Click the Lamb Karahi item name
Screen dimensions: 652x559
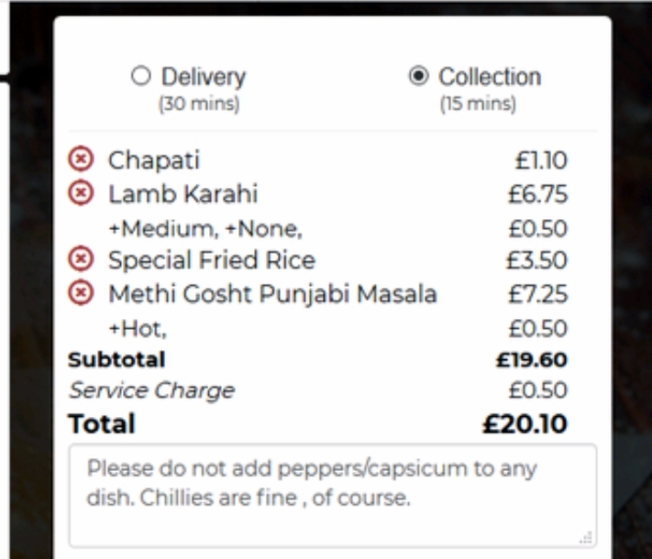[182, 194]
